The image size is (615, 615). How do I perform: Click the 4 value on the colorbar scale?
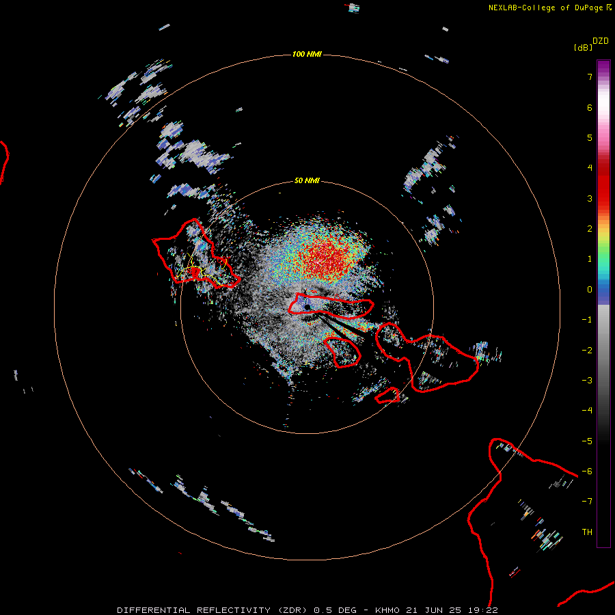click(590, 168)
